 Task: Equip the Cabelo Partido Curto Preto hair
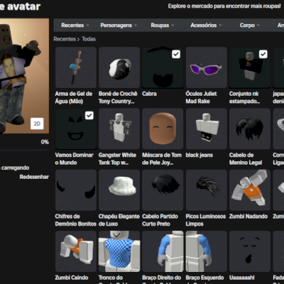(x=163, y=190)
